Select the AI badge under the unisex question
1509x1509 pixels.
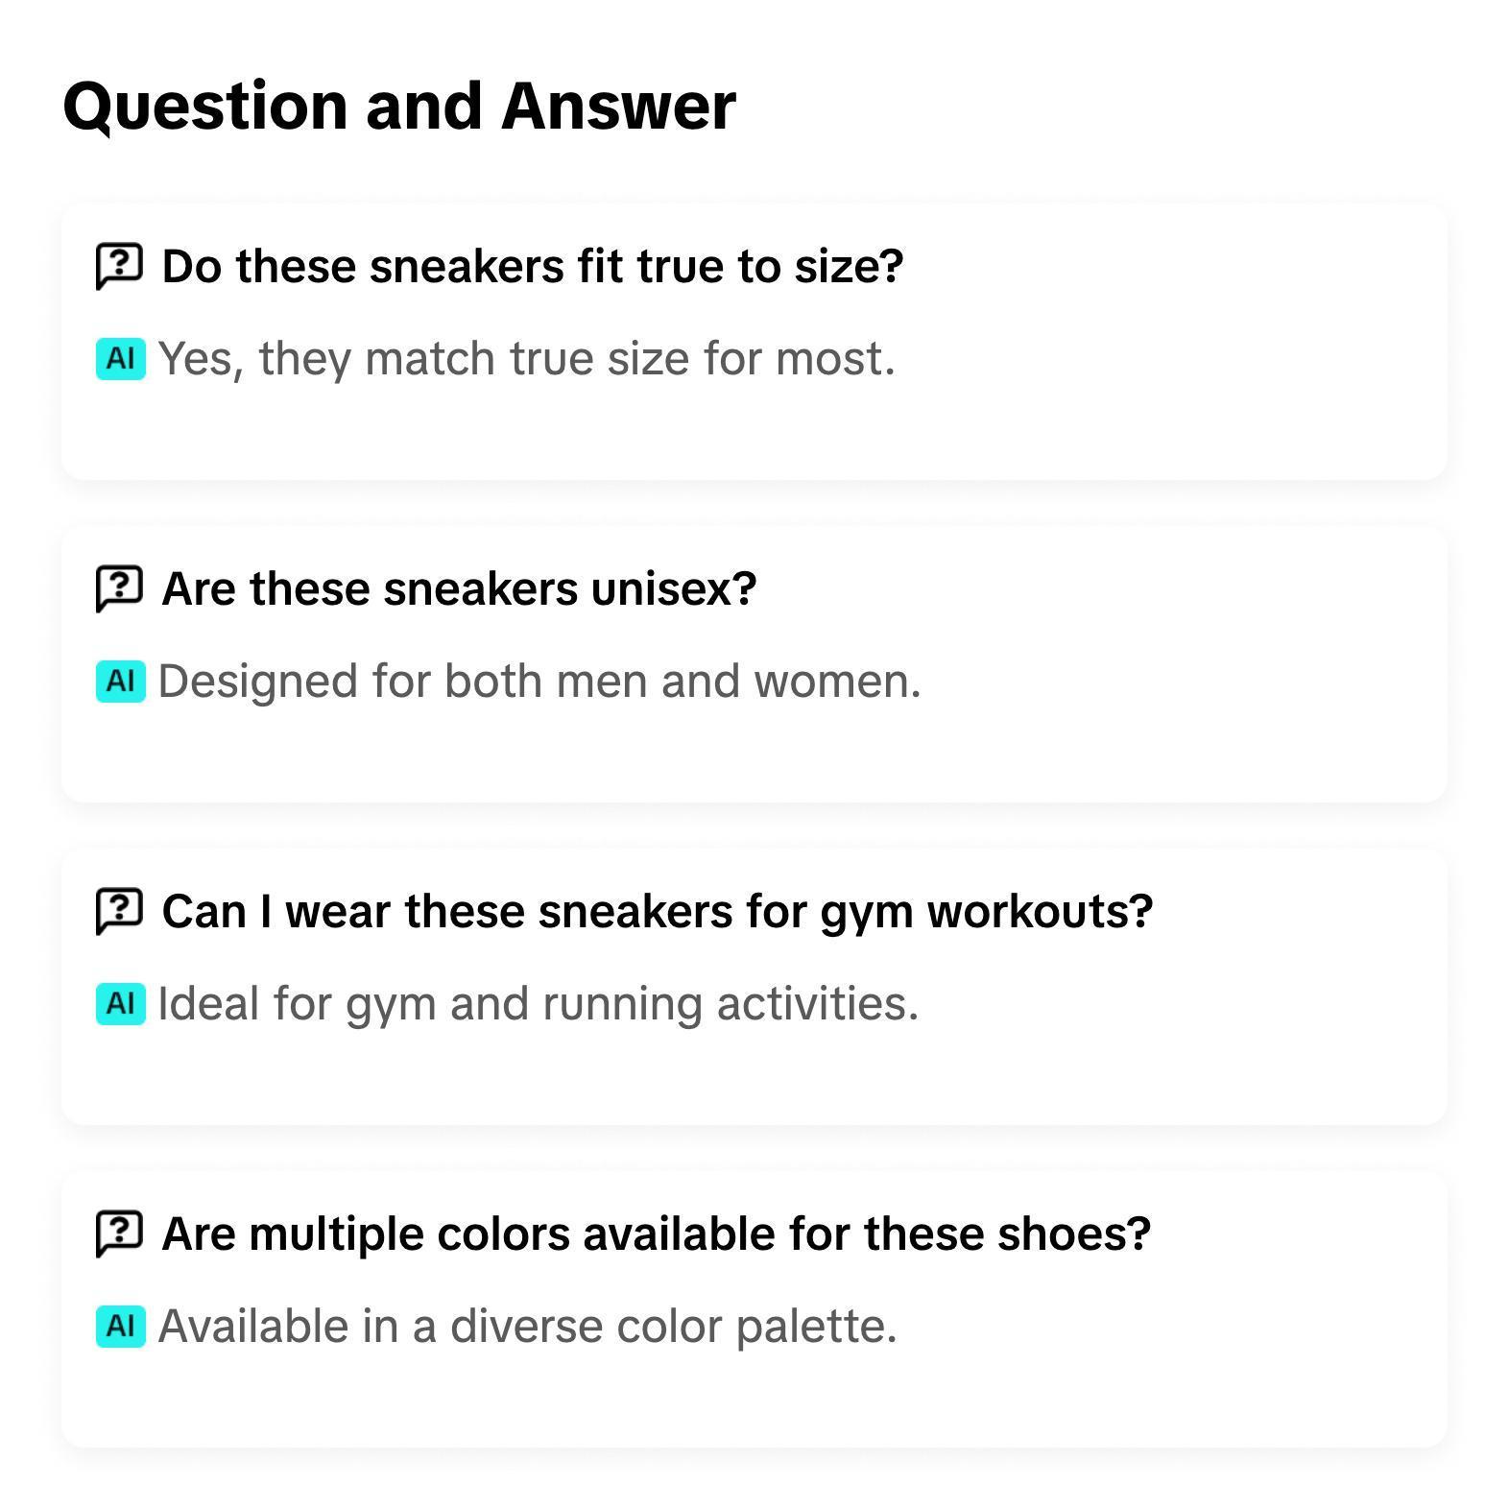click(119, 683)
